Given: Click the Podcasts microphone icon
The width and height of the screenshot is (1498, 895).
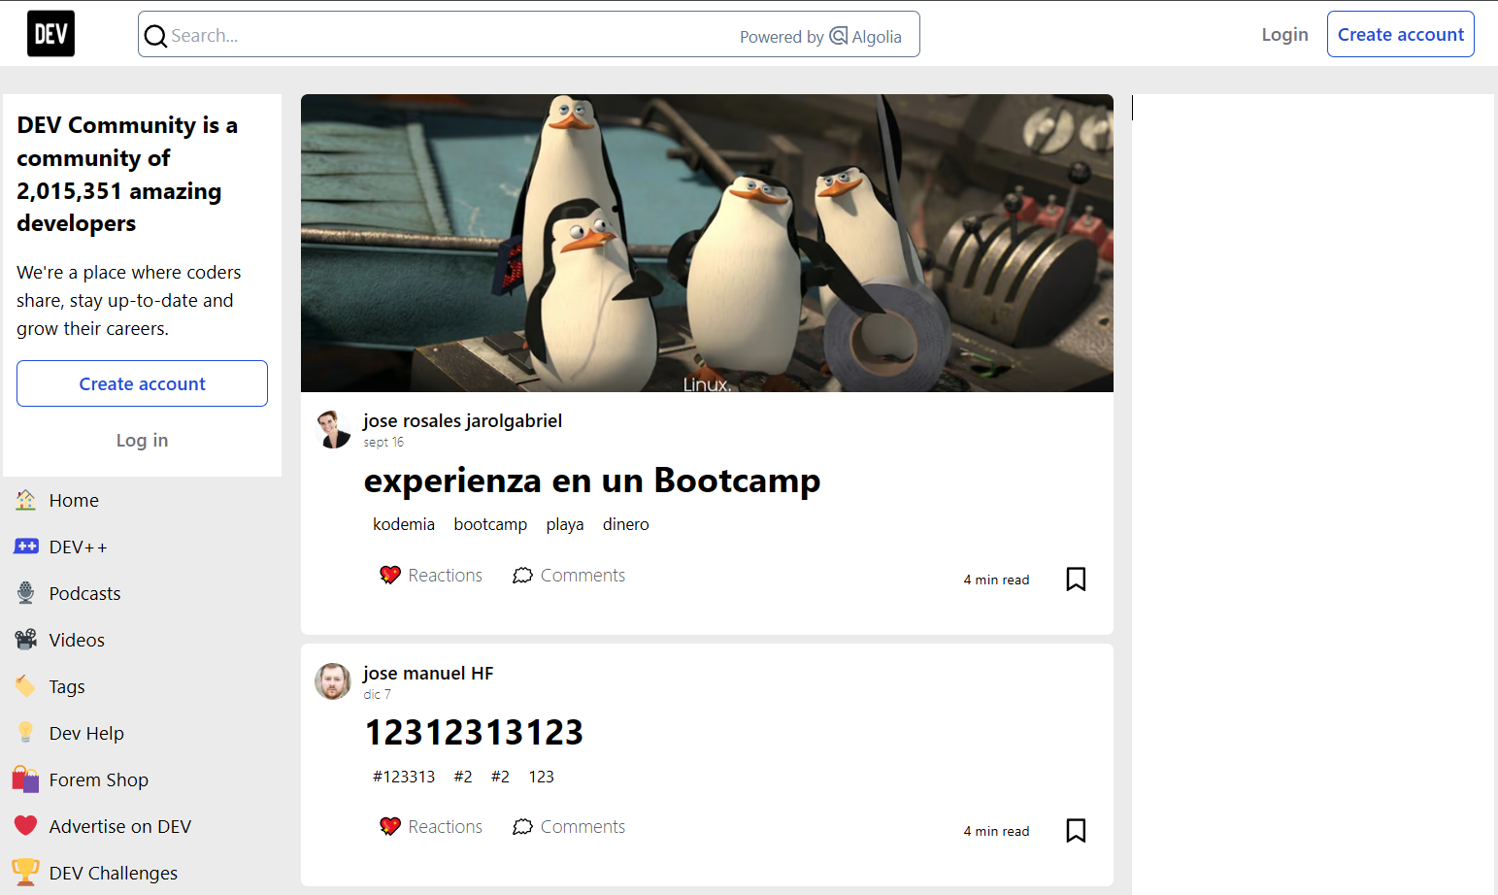Looking at the screenshot, I should point(26,593).
